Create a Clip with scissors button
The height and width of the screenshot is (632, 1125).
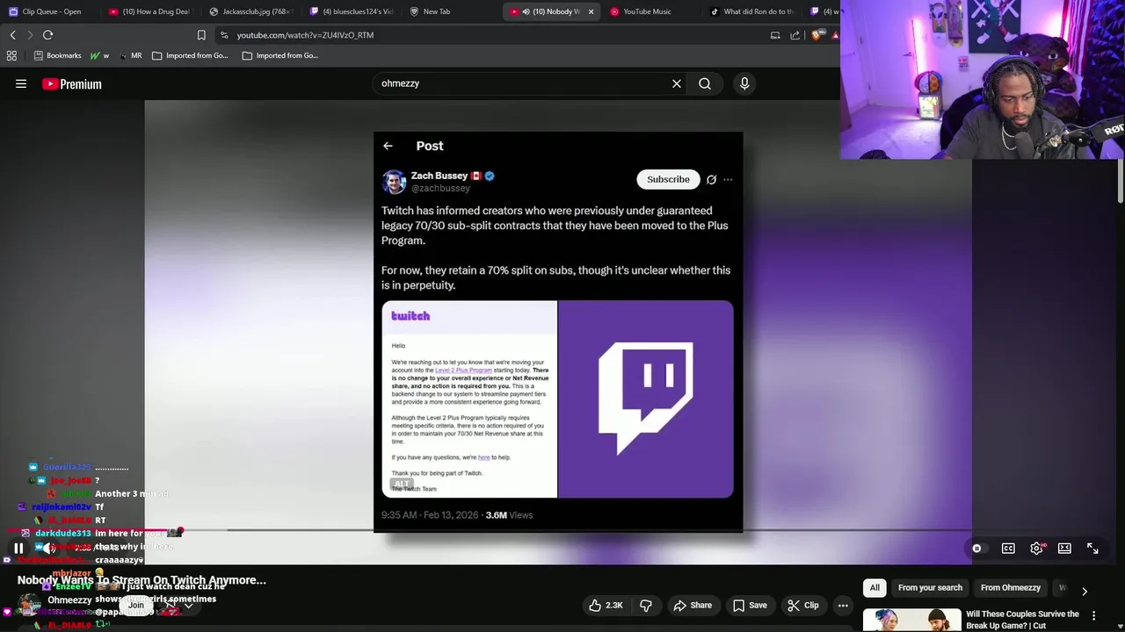point(803,605)
